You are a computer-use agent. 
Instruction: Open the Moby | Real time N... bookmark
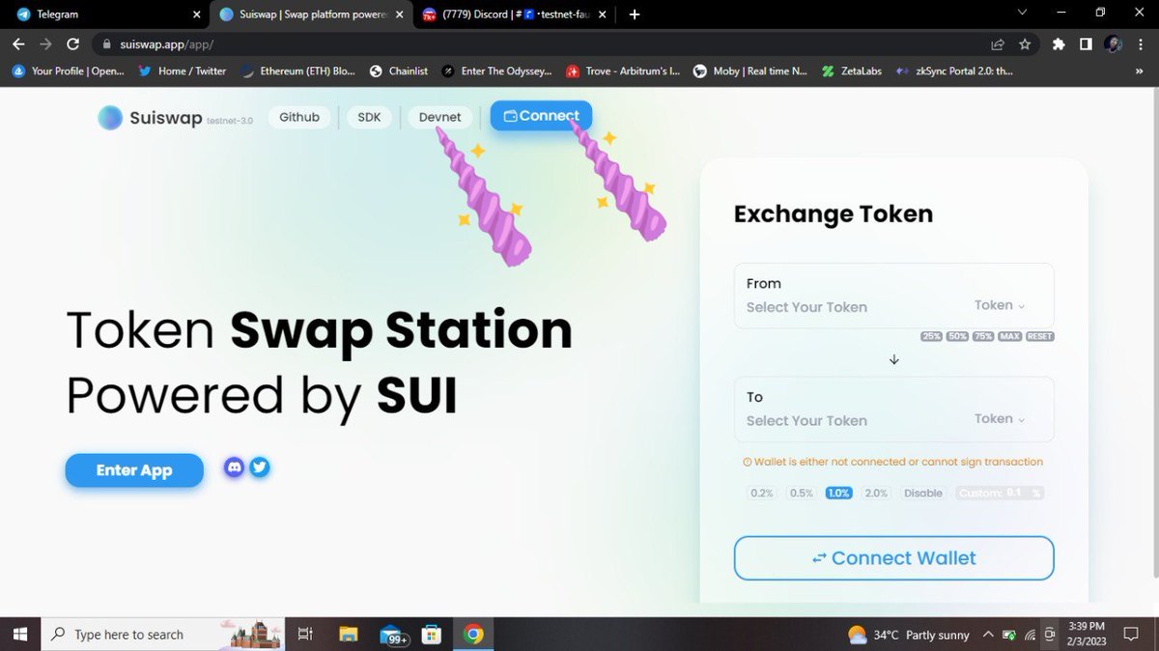(x=750, y=71)
